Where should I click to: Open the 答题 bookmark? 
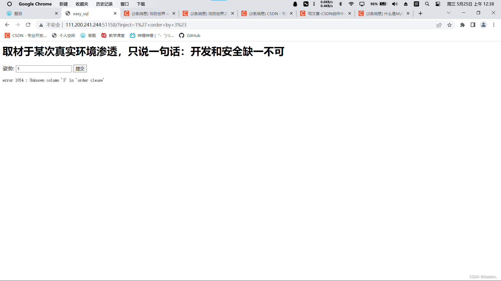[x=88, y=35]
